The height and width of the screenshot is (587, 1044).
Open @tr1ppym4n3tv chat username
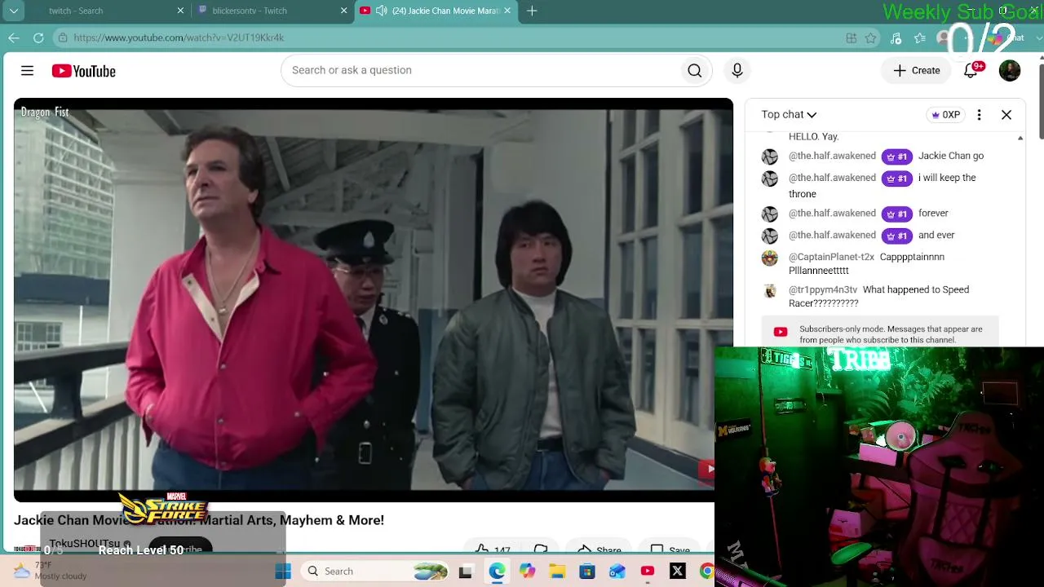click(x=823, y=289)
